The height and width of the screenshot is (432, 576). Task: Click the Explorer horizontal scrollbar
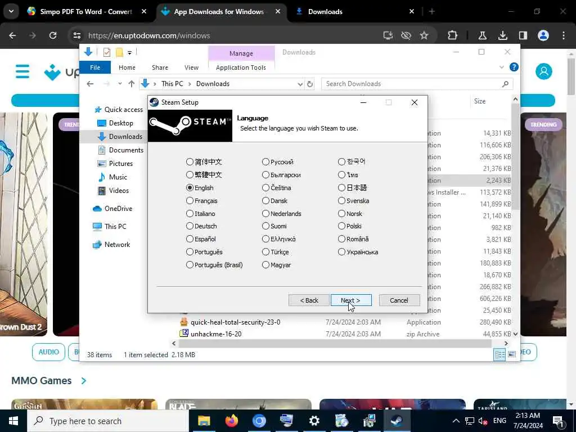(334, 343)
